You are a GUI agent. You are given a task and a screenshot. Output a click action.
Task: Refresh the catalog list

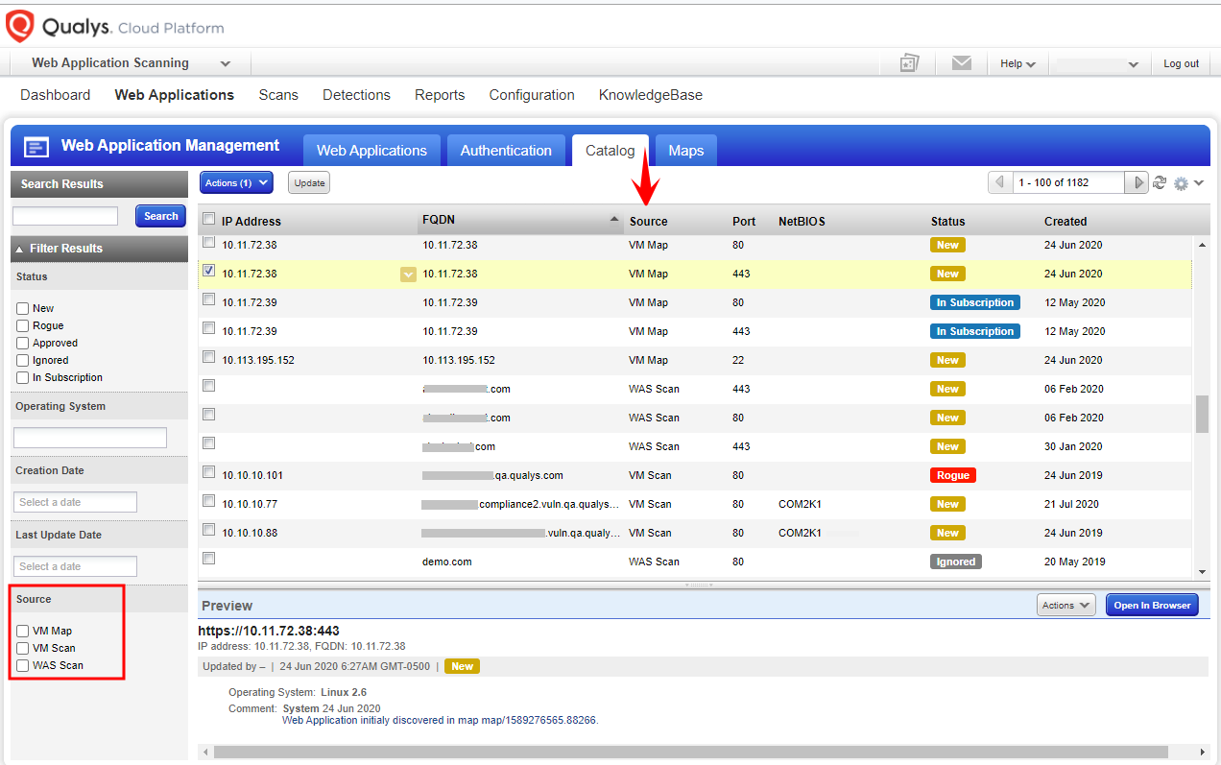(1160, 182)
